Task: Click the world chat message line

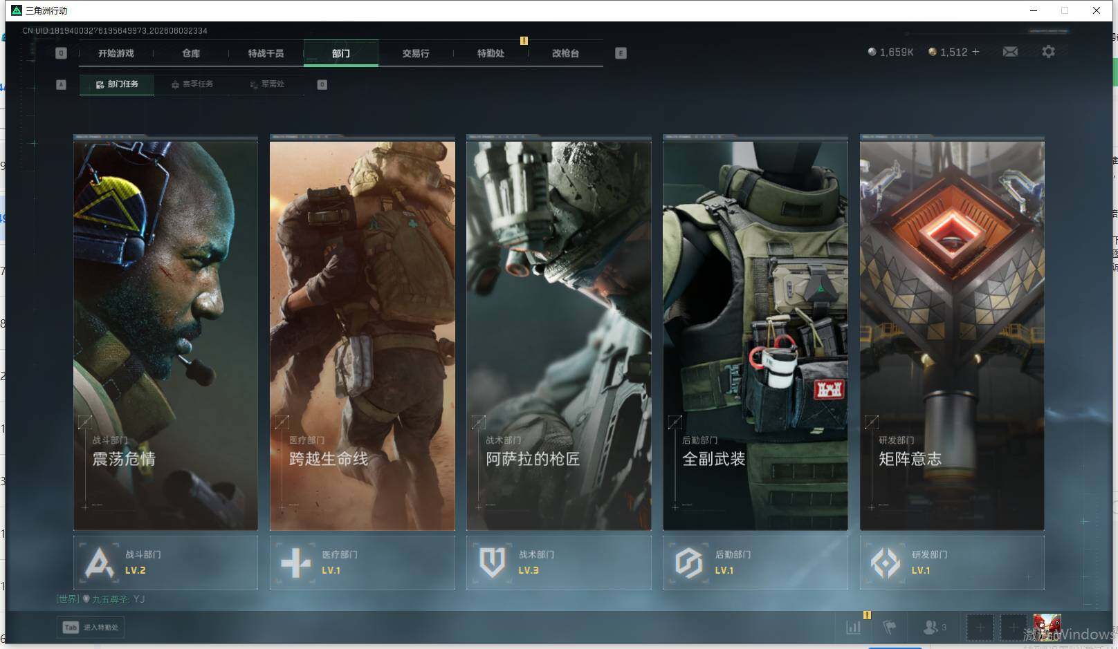Action: coord(101,599)
